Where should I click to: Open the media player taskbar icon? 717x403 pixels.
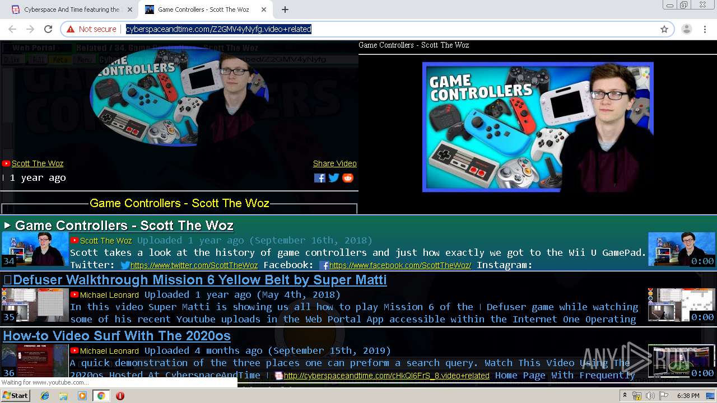click(82, 396)
